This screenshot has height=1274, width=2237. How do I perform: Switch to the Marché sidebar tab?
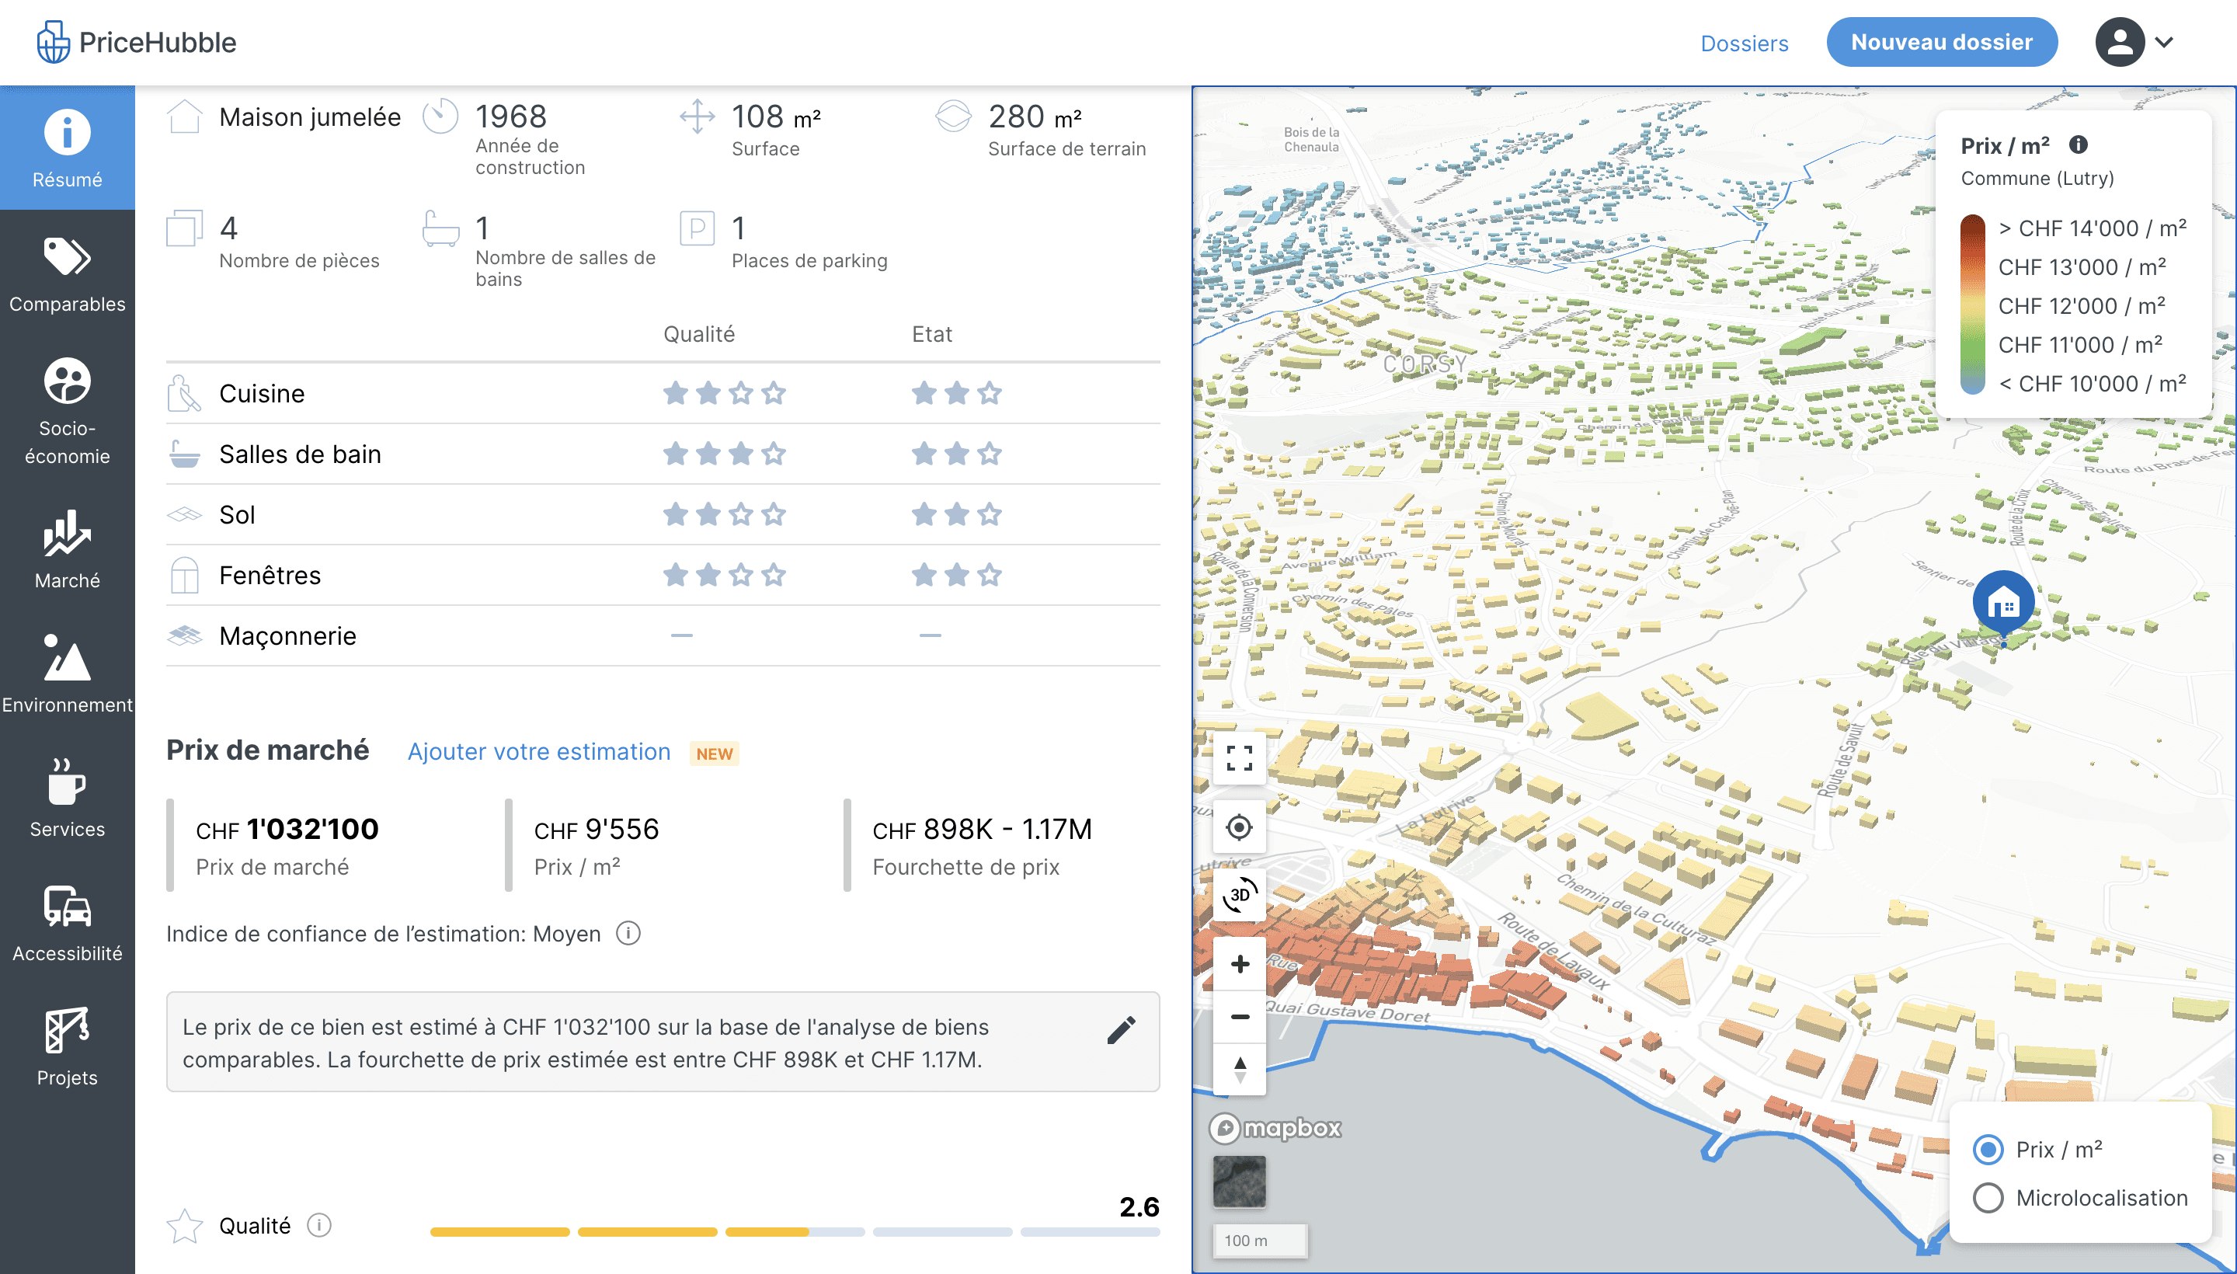(x=68, y=549)
